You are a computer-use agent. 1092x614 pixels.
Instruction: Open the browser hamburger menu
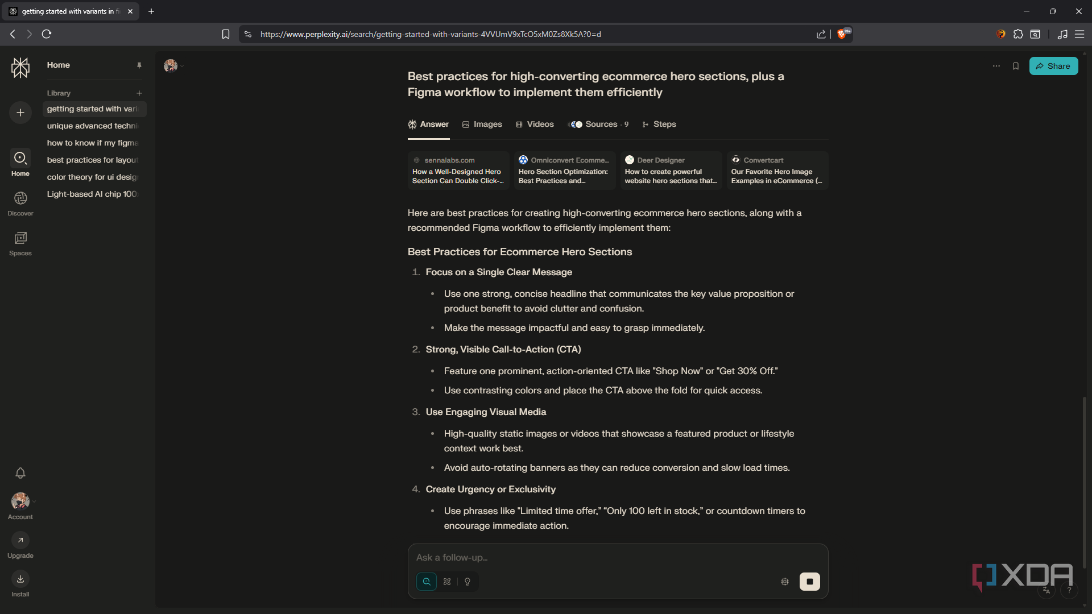coord(1079,34)
